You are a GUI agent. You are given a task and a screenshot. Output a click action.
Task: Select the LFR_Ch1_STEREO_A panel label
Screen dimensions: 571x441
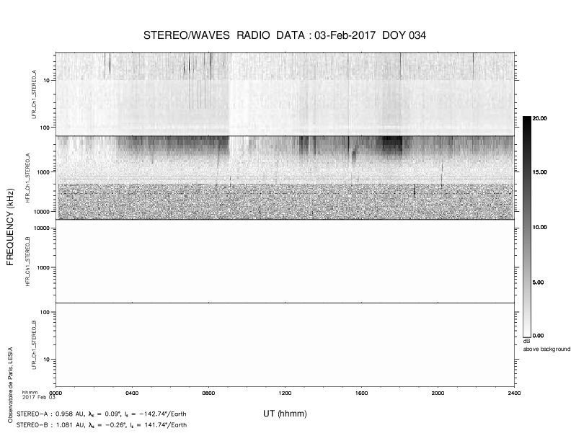tap(35, 94)
